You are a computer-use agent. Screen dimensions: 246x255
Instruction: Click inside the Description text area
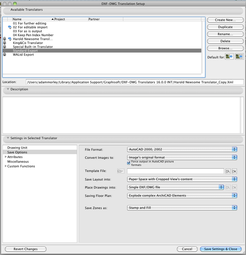[121, 115]
